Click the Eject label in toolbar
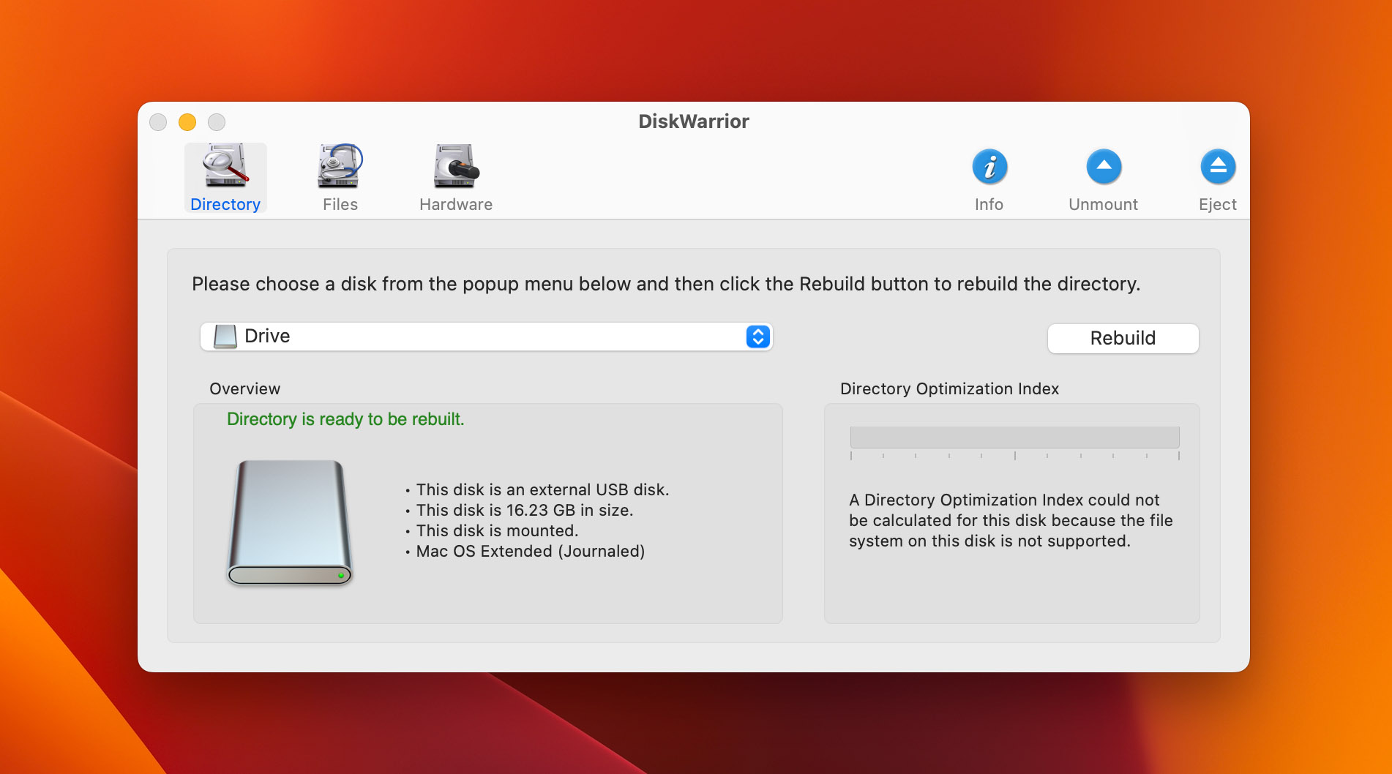 tap(1218, 205)
